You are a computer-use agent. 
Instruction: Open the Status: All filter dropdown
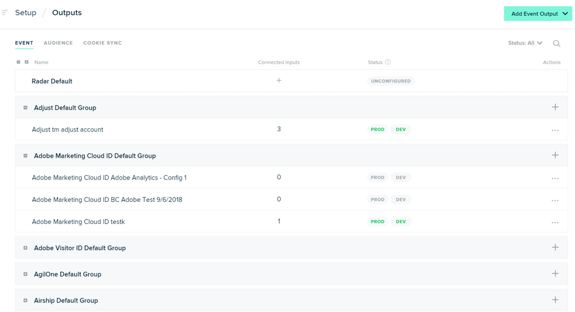pyautogui.click(x=525, y=43)
